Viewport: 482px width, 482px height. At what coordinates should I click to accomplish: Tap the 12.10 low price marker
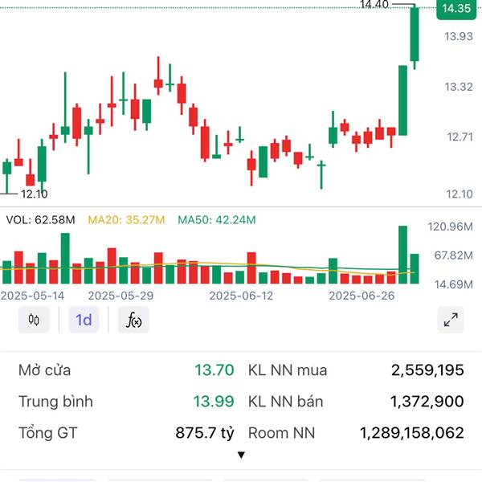[34, 194]
